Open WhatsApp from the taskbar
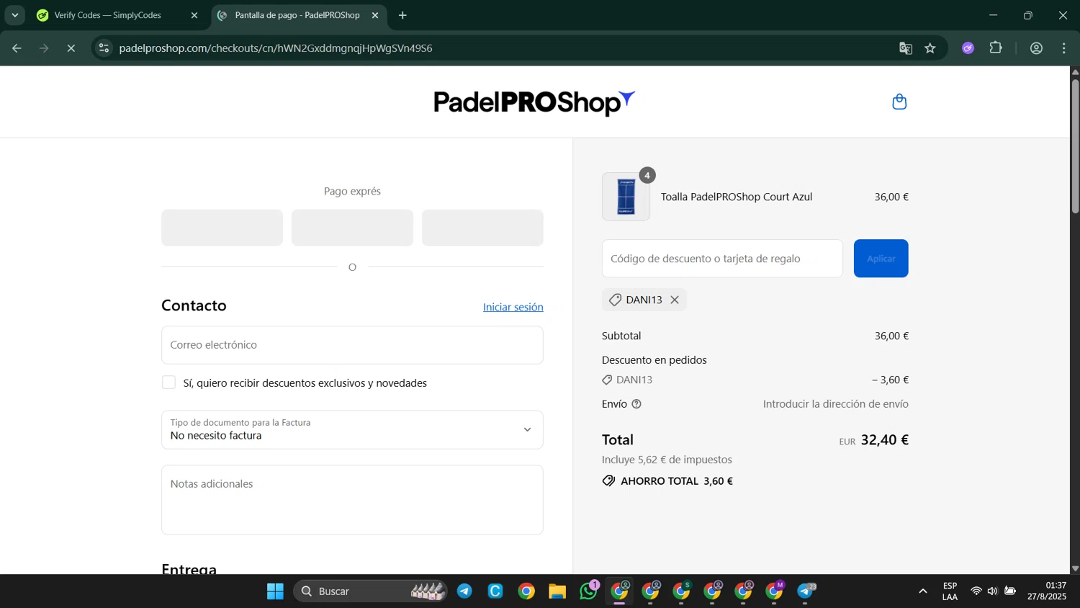This screenshot has height=608, width=1080. 588,591
